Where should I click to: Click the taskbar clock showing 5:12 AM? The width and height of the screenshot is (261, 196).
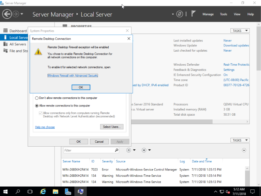pyautogui.click(x=239, y=191)
